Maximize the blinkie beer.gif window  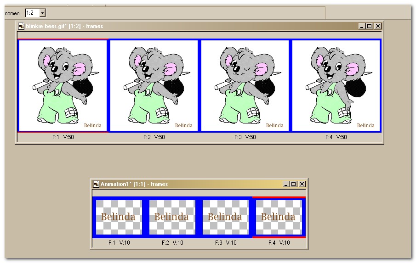tap(369, 26)
